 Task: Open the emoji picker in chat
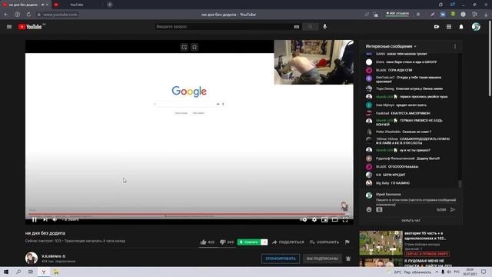click(369, 209)
